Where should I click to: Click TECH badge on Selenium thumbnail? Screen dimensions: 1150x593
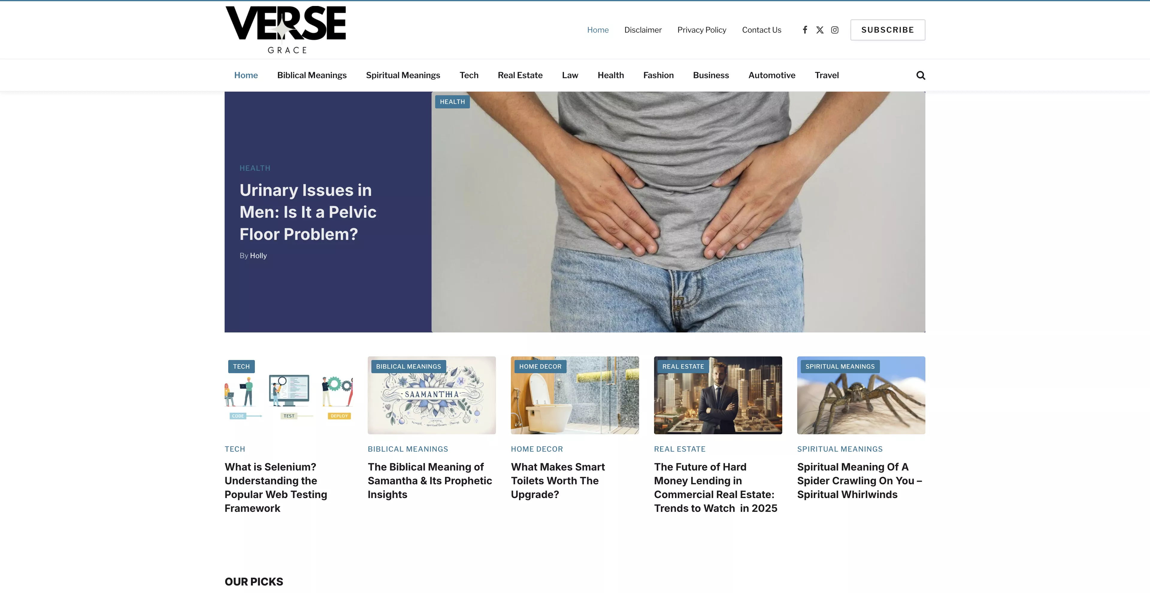[x=241, y=367]
